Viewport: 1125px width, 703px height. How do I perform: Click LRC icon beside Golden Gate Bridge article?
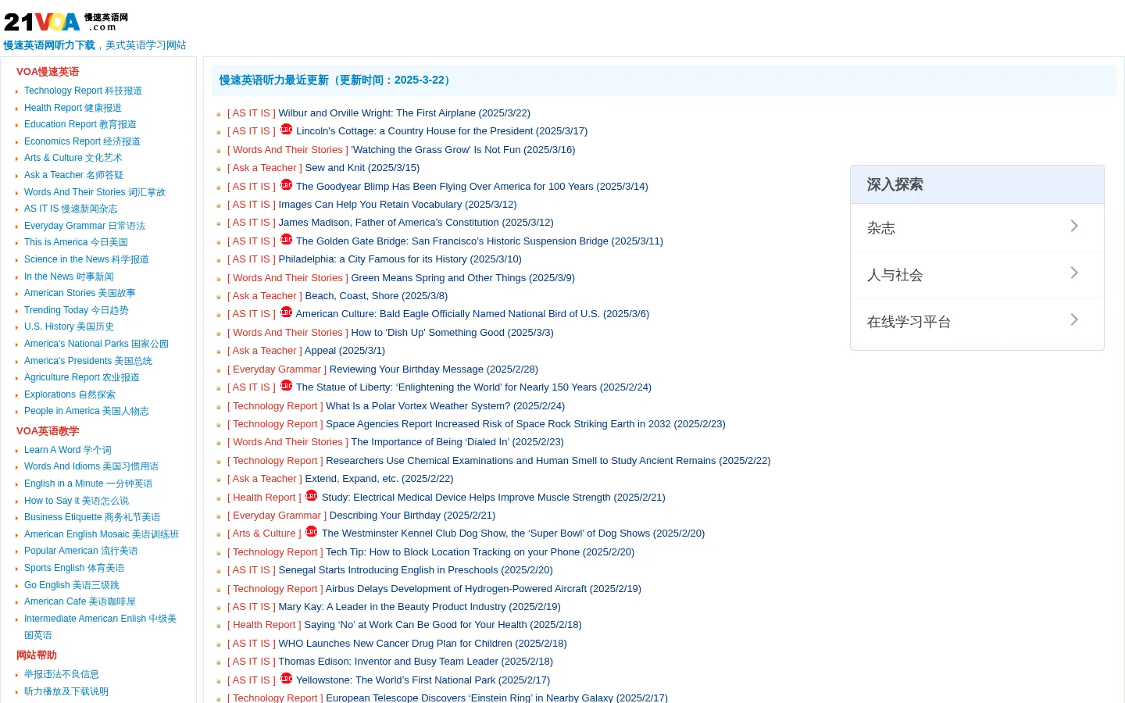coord(286,240)
